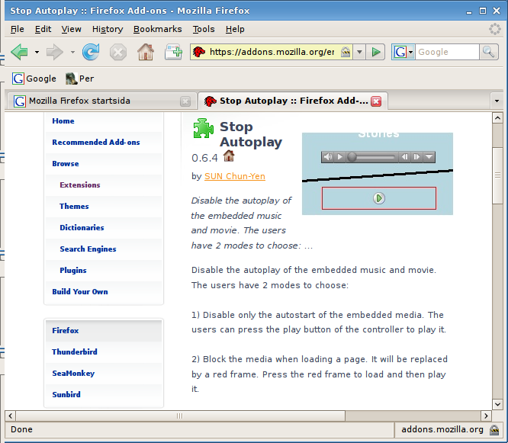508x443 pixels.
Task: Go back with the green arrow
Action: coord(19,52)
